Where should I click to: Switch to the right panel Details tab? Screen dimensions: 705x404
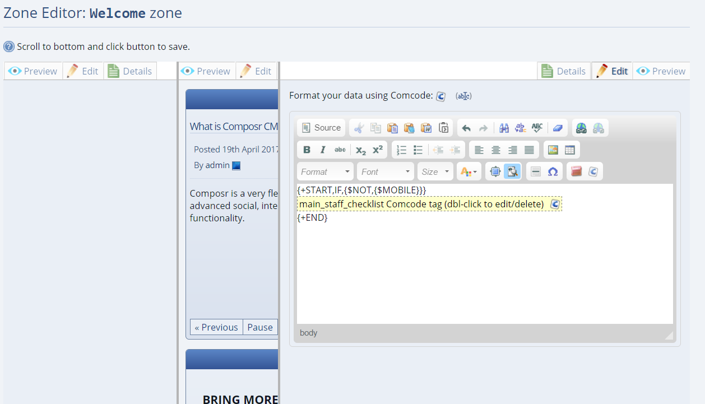tap(564, 71)
